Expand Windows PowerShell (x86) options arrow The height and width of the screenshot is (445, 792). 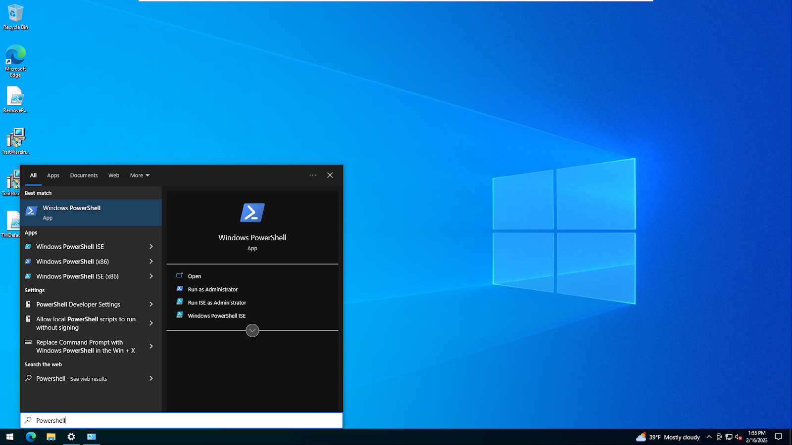[151, 261]
